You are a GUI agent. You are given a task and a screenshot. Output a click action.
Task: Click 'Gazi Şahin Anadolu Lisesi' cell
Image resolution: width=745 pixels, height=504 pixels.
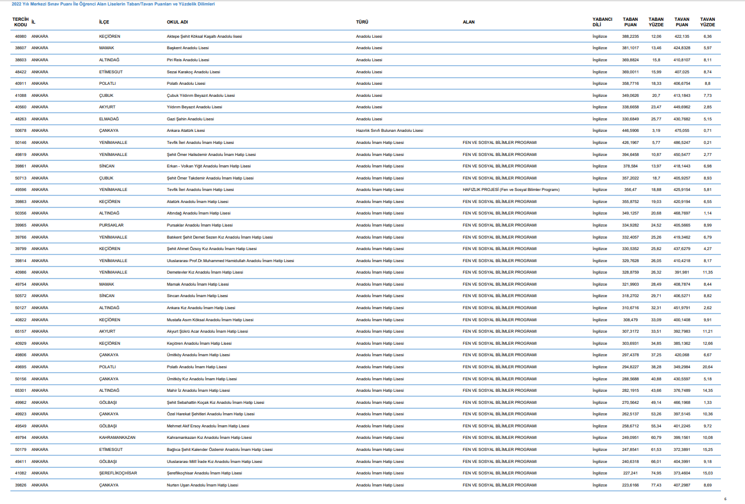pos(190,119)
